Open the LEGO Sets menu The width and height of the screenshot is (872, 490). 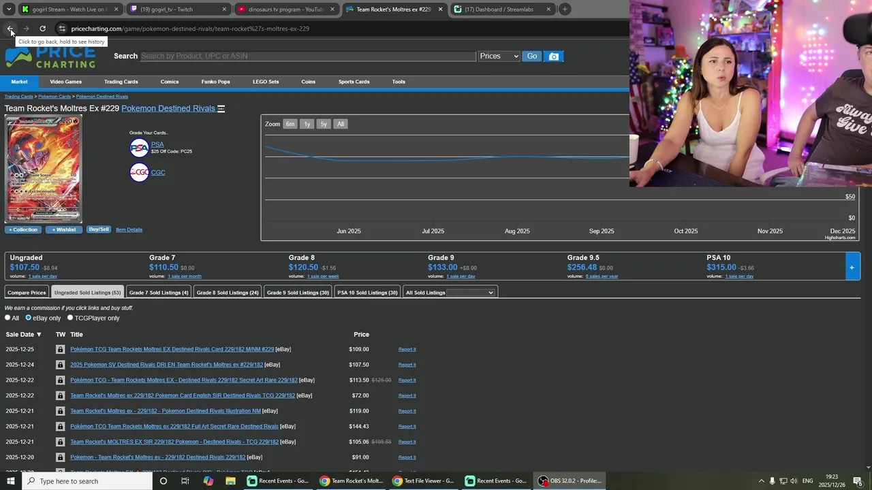point(266,82)
